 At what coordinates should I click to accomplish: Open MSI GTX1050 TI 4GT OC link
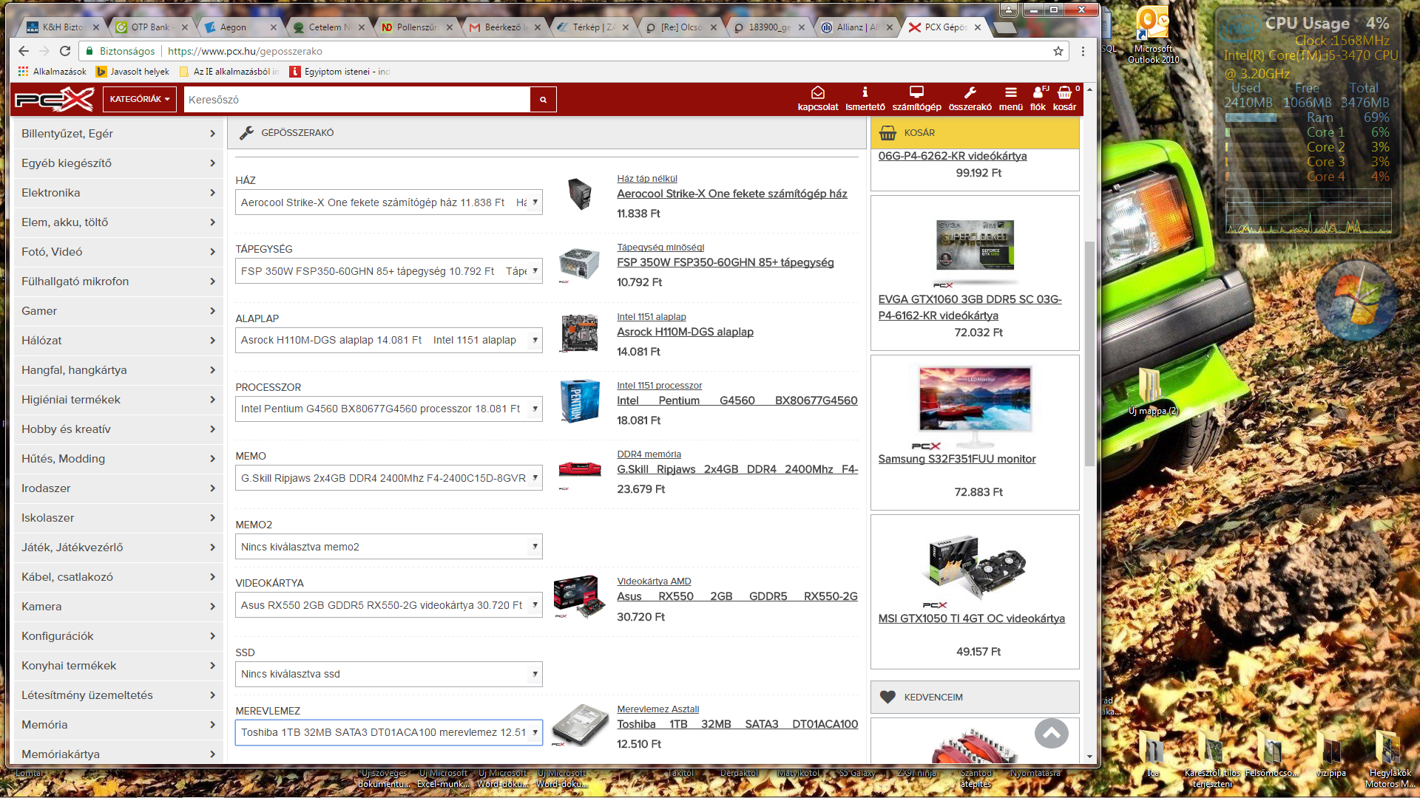point(971,618)
